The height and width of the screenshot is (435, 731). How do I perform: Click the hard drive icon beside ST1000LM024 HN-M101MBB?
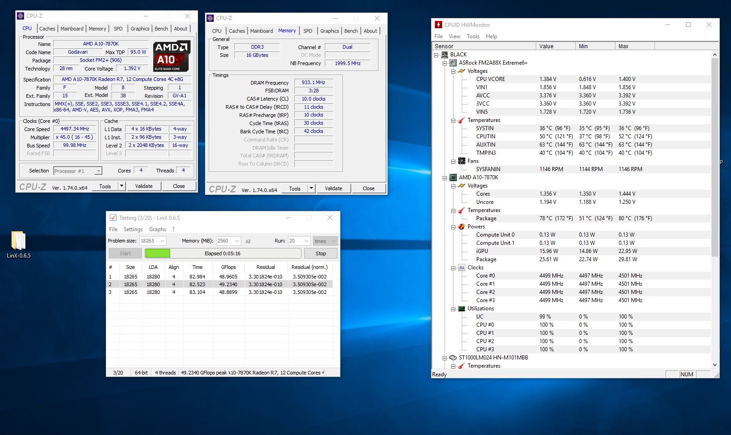click(x=453, y=358)
